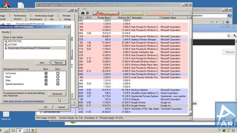Click the Google Chrome taskbar icon

[33, 130]
